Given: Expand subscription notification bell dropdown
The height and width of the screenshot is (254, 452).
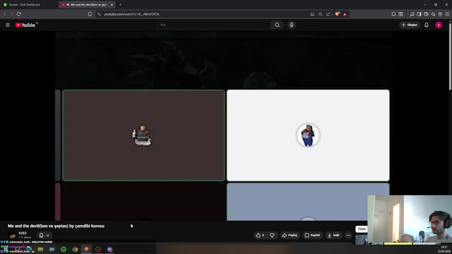Looking at the screenshot, I should point(44,235).
